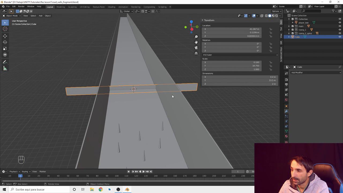343x193 pixels.
Task: Open the File menu
Action: click(x=8, y=6)
